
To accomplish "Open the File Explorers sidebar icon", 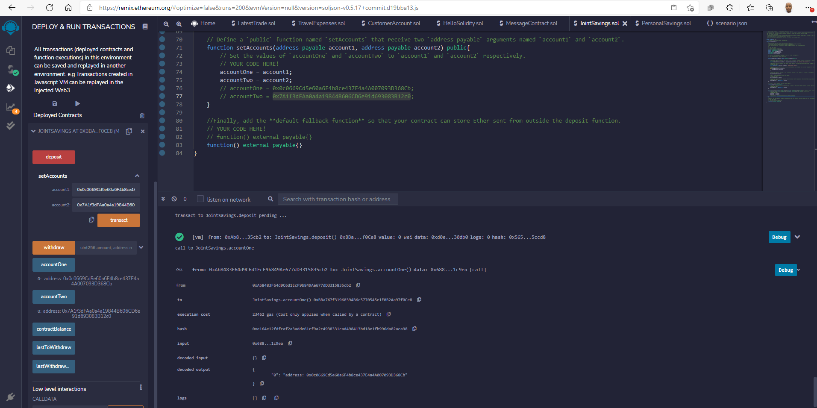I will [x=11, y=50].
